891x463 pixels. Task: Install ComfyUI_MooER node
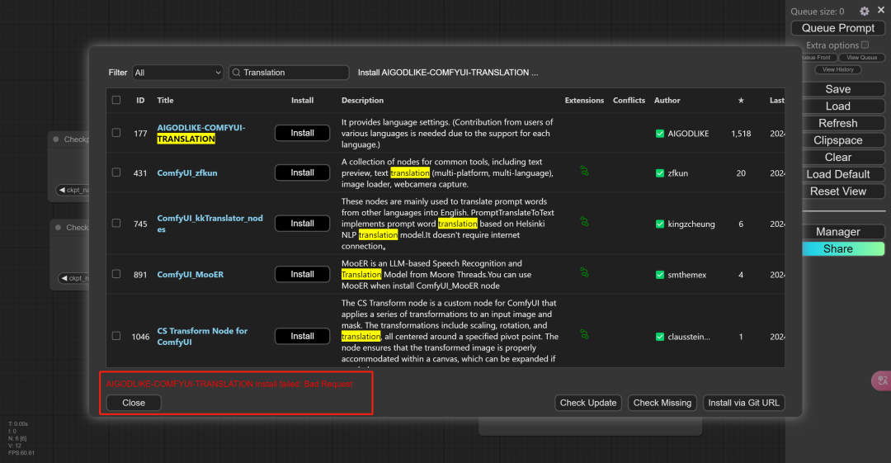coord(302,274)
